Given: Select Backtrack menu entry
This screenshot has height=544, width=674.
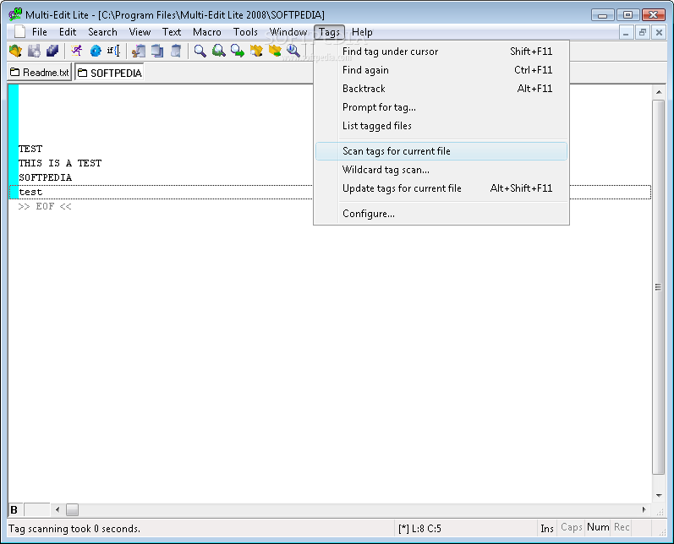Looking at the screenshot, I should coord(441,89).
